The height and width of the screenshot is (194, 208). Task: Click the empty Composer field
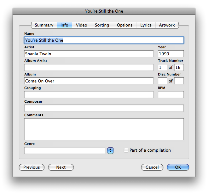pos(104,108)
